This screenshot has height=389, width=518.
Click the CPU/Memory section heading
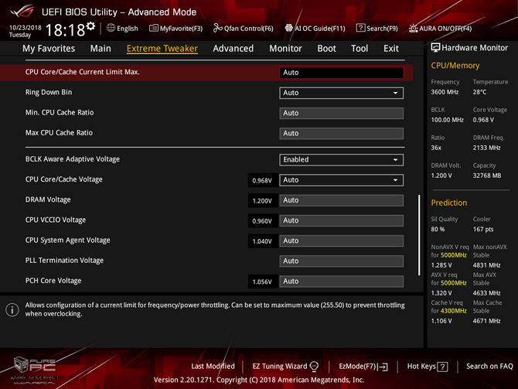click(x=455, y=66)
